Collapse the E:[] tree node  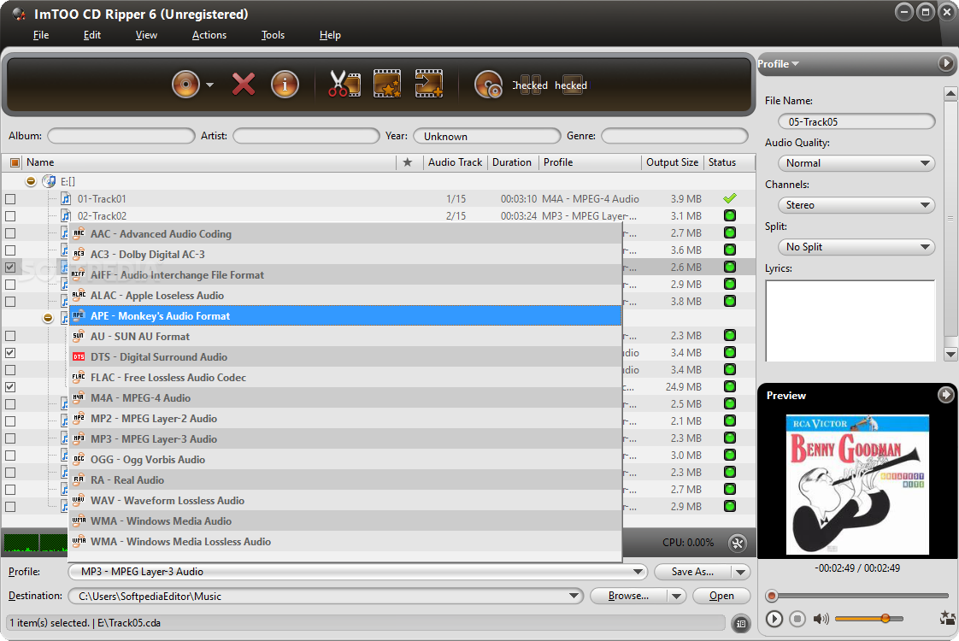[31, 181]
